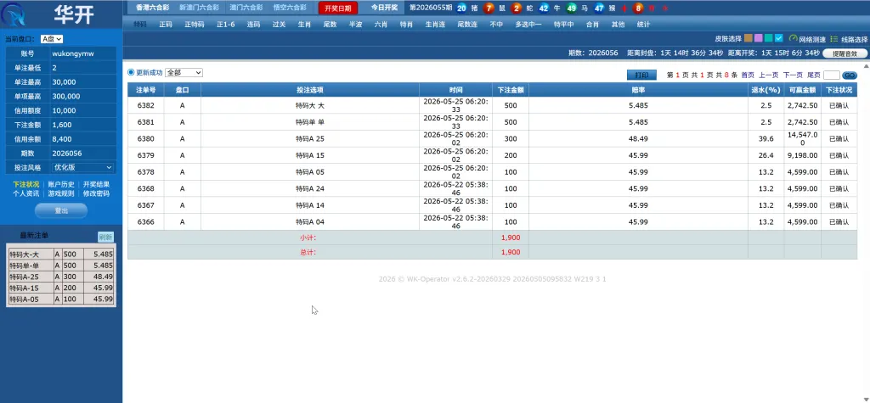Click the red plus sign before ball 8

pyautogui.click(x=624, y=8)
